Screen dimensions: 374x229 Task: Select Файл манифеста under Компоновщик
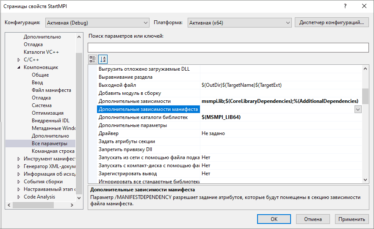[x=51, y=90]
